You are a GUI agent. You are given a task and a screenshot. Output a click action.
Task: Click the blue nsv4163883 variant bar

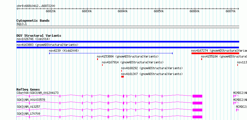(128, 47)
